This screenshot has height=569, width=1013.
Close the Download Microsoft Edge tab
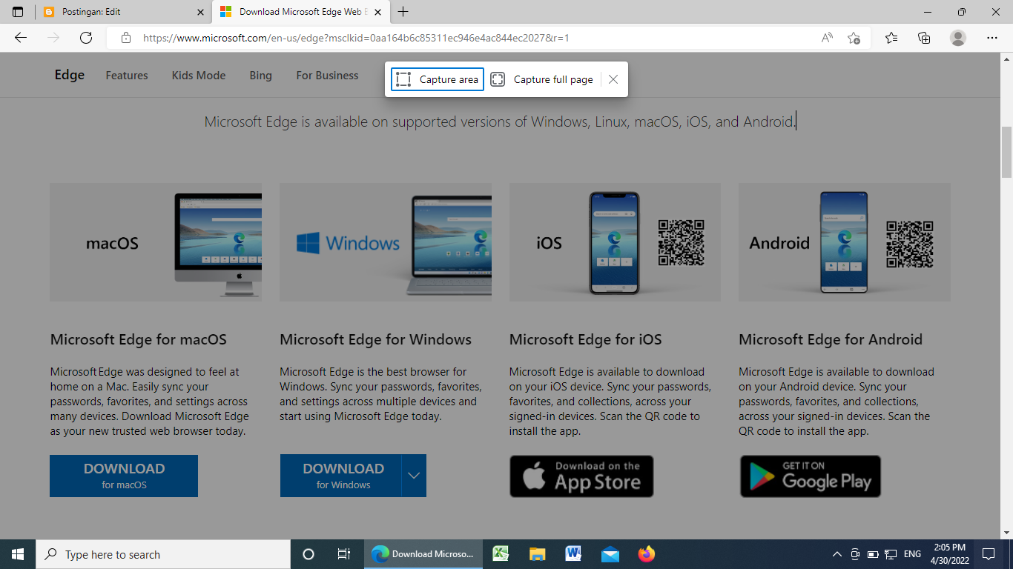pyautogui.click(x=378, y=12)
